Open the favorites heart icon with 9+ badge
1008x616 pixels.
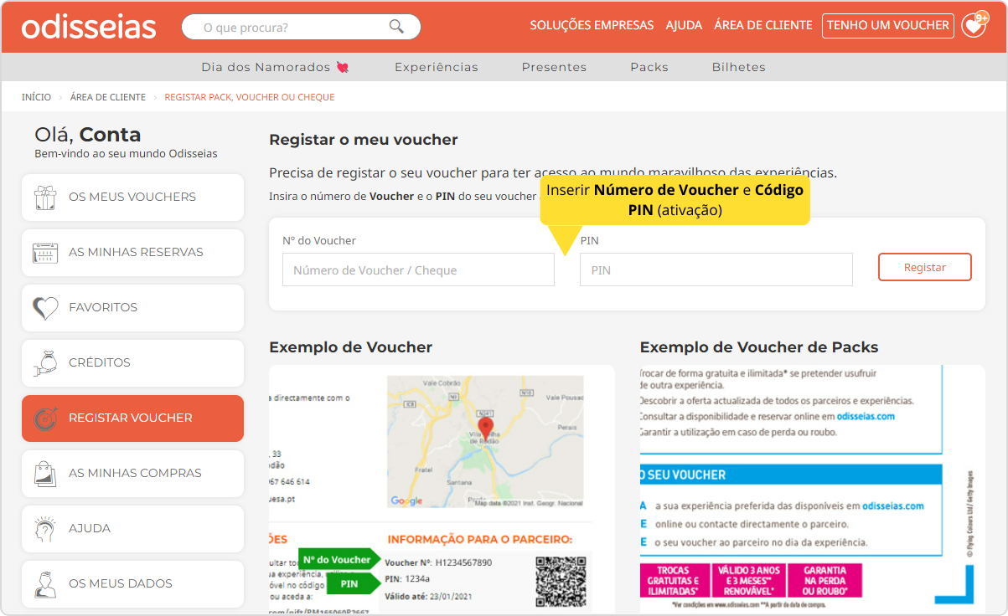pos(974,25)
